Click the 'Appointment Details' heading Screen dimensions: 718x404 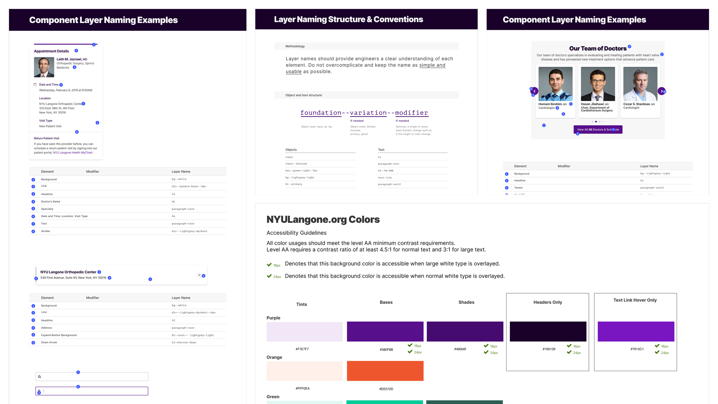(51, 51)
